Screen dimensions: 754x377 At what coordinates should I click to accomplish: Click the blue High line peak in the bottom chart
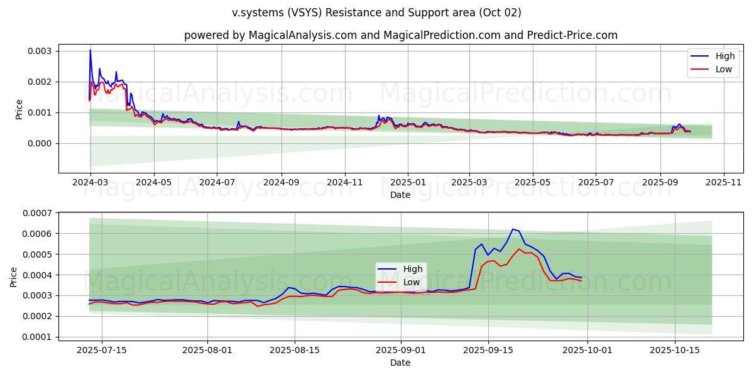point(513,229)
